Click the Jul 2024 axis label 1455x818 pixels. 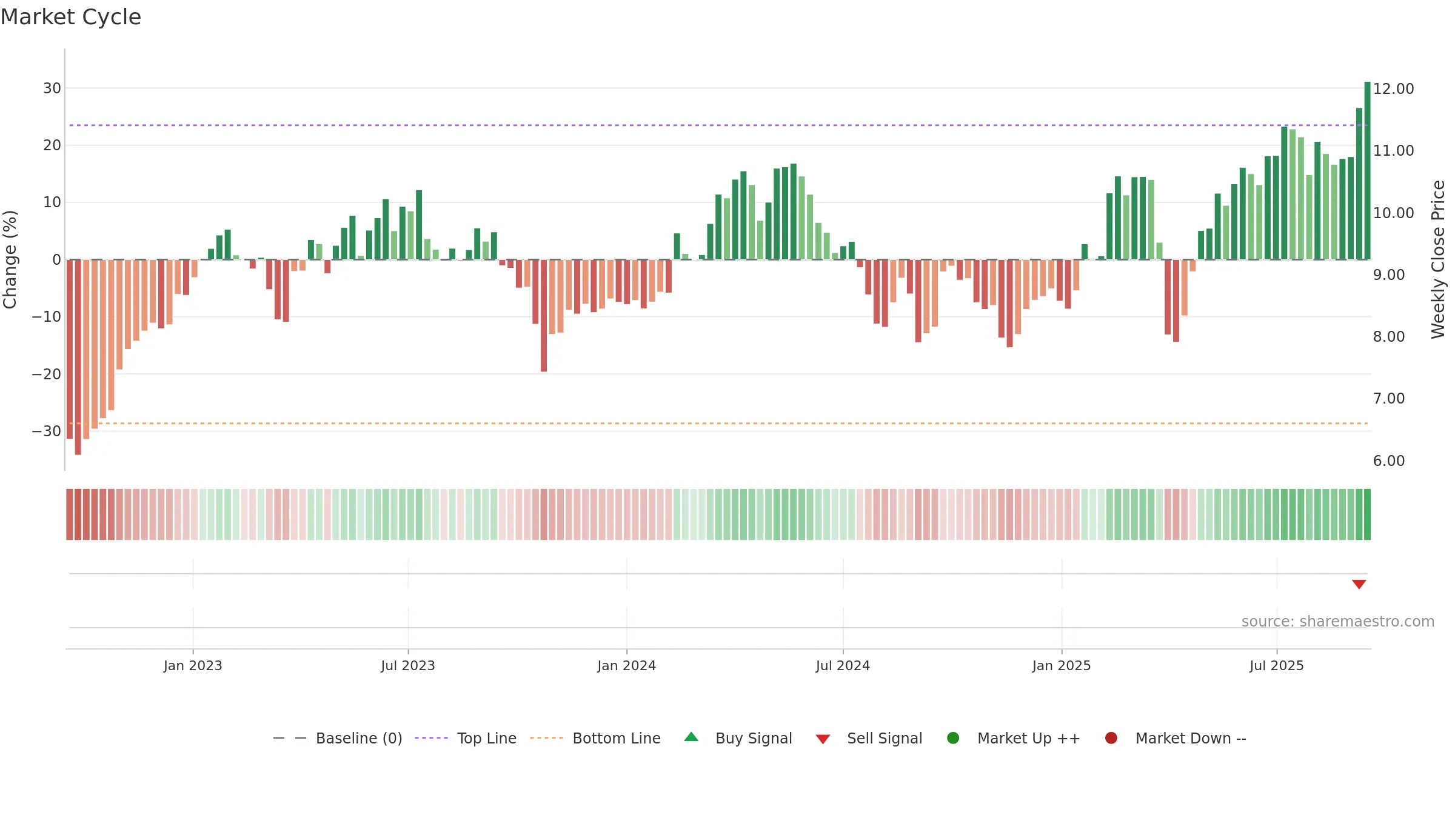click(843, 666)
